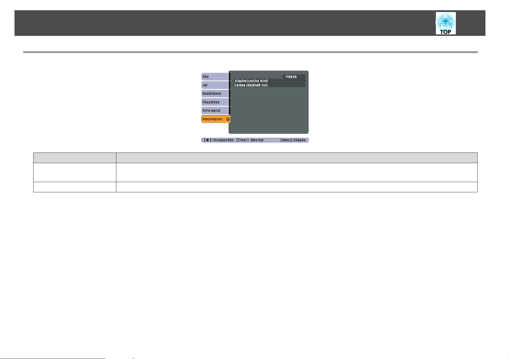This screenshot has width=509, height=359.
Task: Select the Beállítások menu tab
Action: 215,93
